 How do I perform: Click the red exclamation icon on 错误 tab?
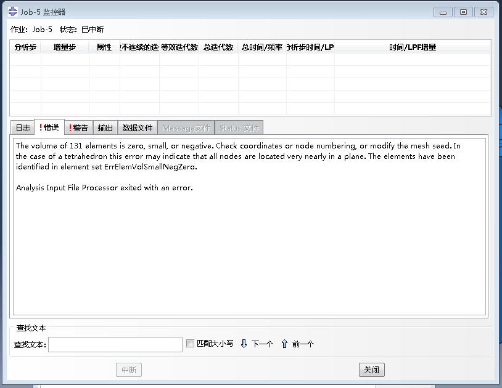click(41, 127)
